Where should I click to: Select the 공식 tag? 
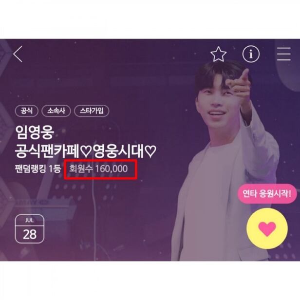click(27, 111)
